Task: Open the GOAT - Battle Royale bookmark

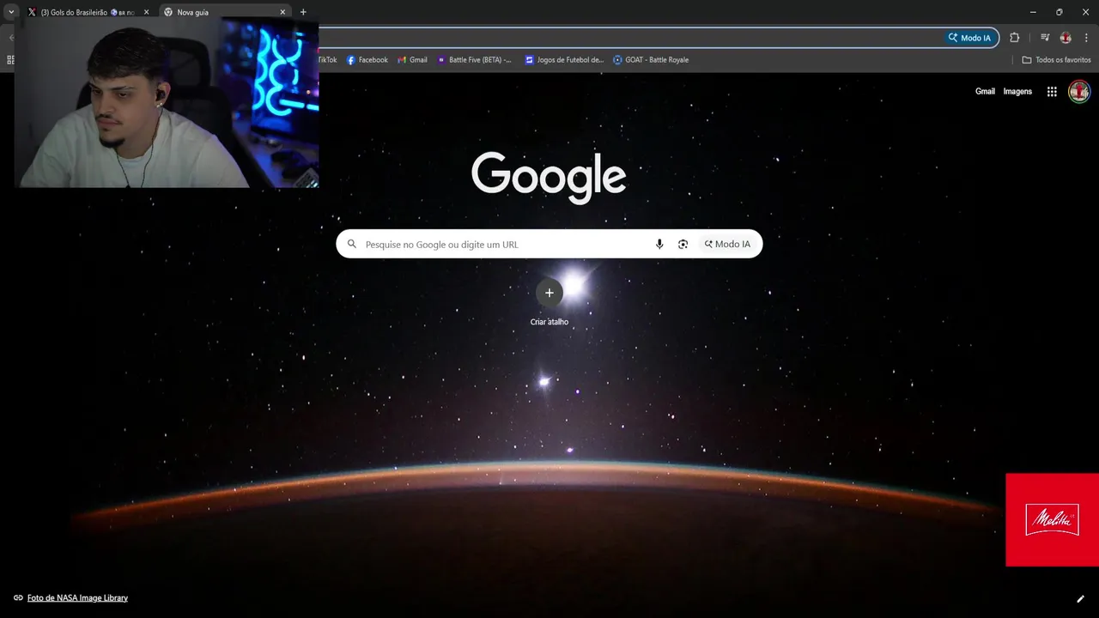Action: pos(651,60)
